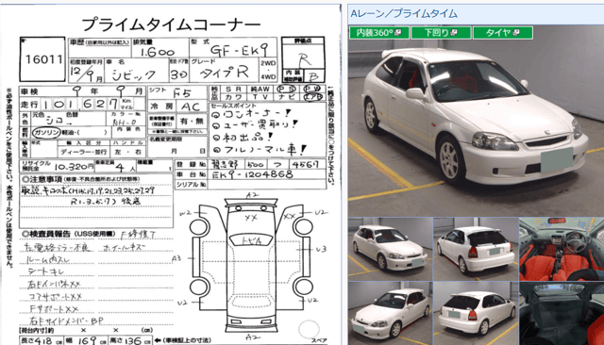The height and width of the screenshot is (345, 604).
Task: Select the red-seat dashboard interior thumbnail
Action: pos(562,249)
